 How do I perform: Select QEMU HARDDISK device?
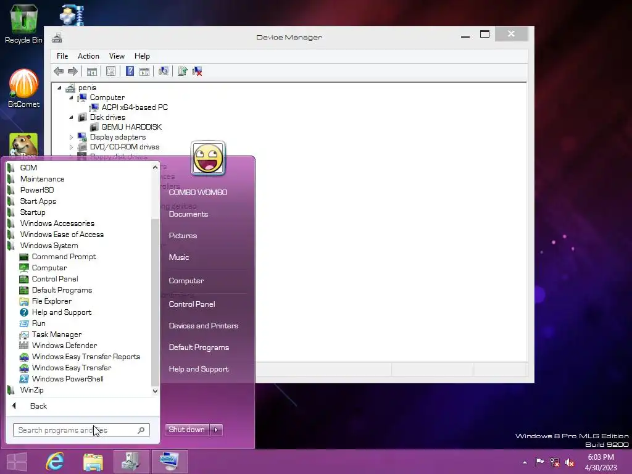pyautogui.click(x=131, y=127)
